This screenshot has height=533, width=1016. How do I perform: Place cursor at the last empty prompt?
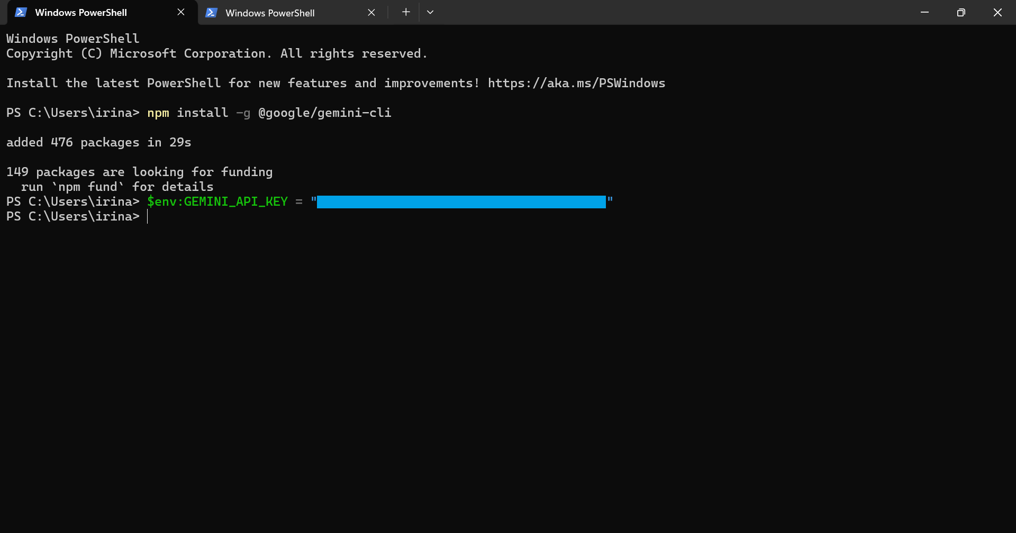(148, 216)
